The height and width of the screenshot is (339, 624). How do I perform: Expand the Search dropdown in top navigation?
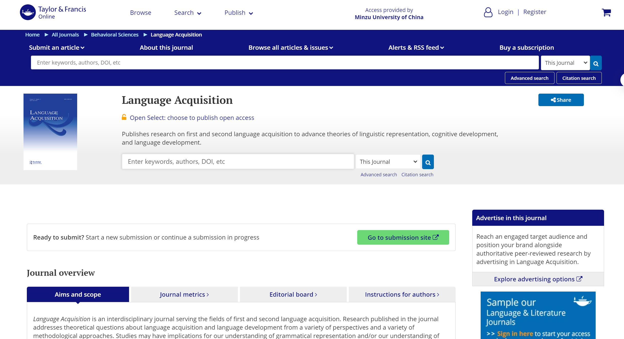(x=188, y=12)
